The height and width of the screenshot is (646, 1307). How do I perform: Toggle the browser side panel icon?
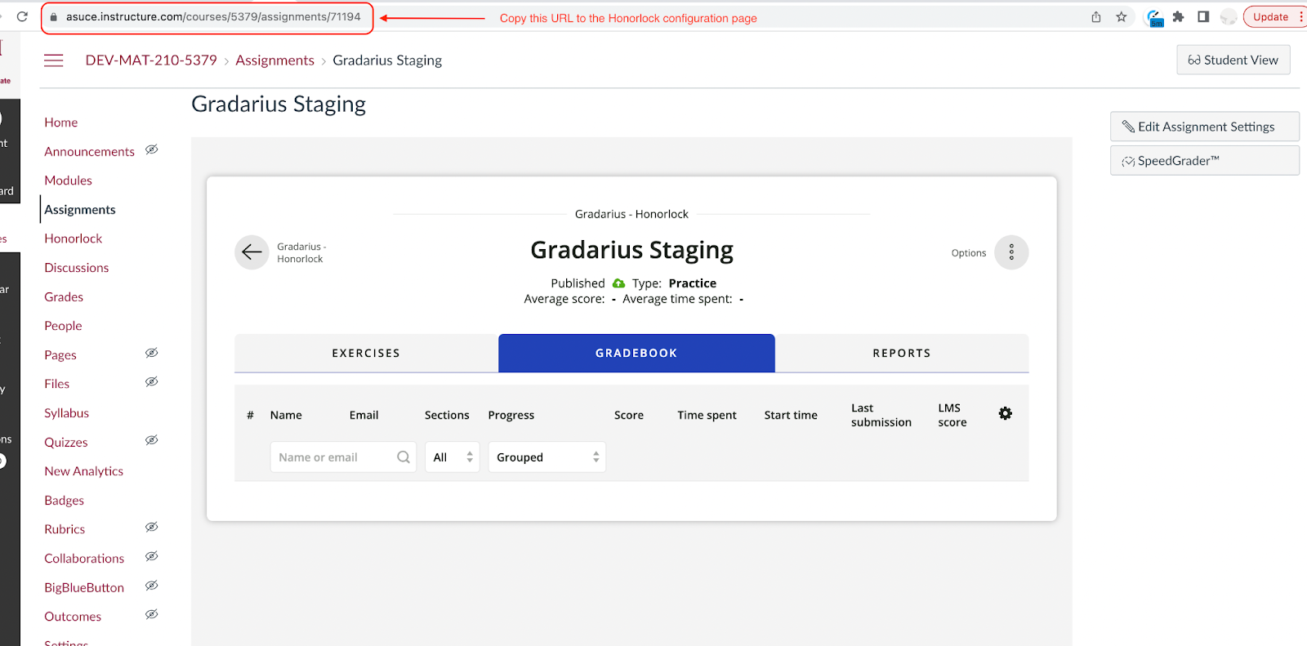click(x=1203, y=16)
